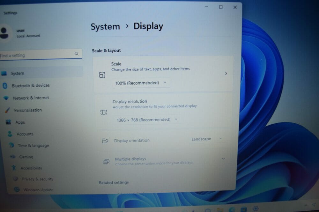
Task: Minimise the Settings window
Action: coord(206,7)
